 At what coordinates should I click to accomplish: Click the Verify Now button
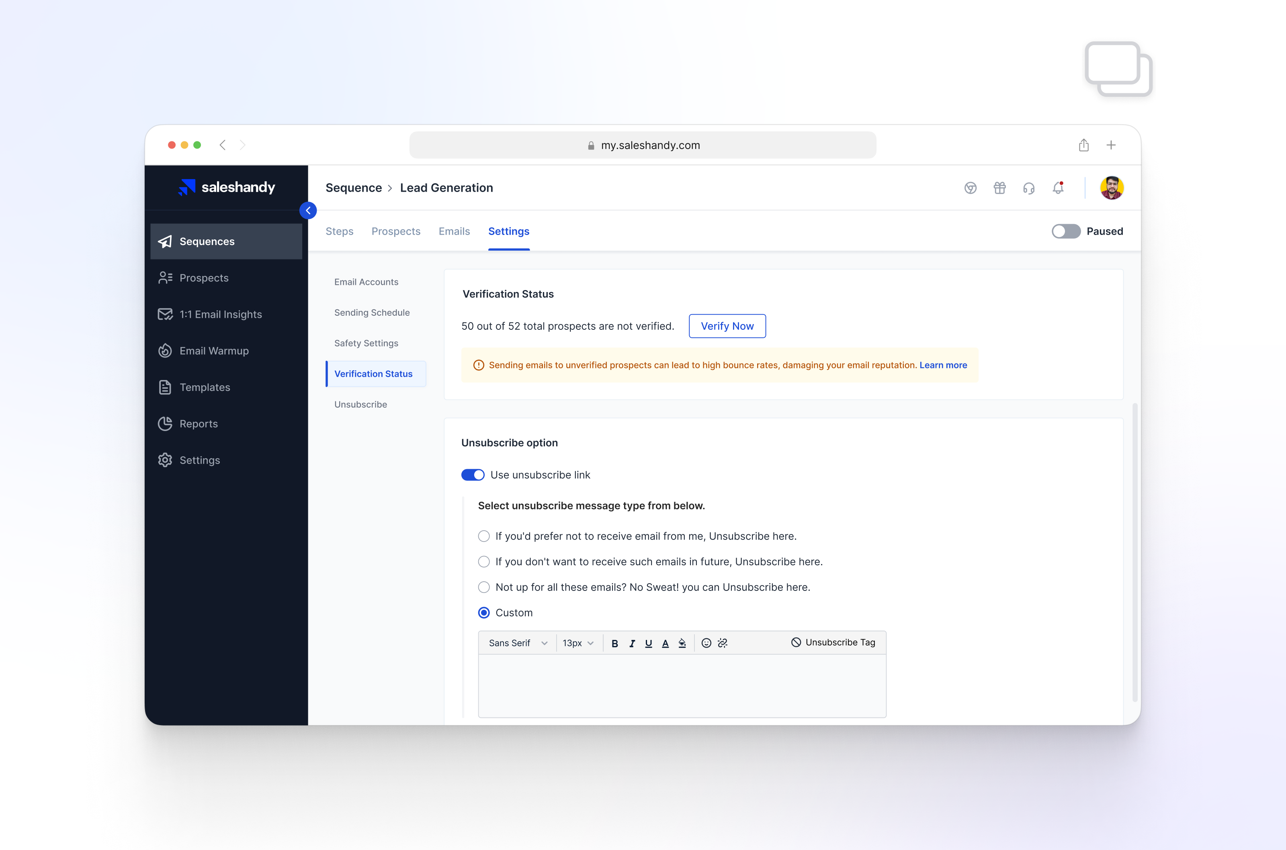pyautogui.click(x=727, y=326)
